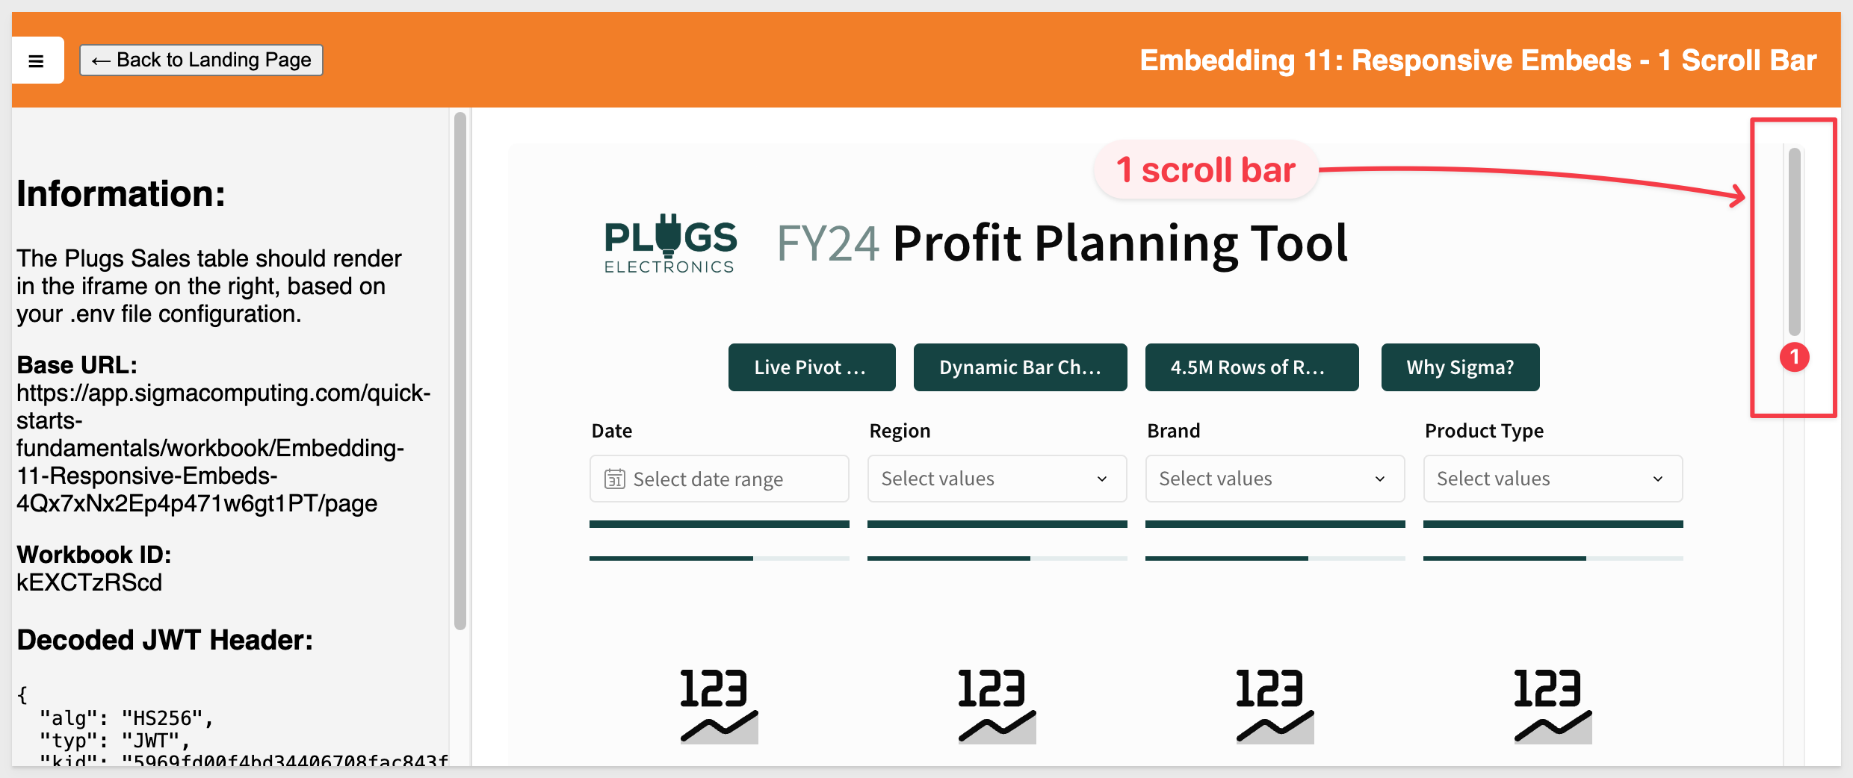The width and height of the screenshot is (1853, 778).
Task: Click the red number 1 annotation badge
Action: [x=1794, y=357]
